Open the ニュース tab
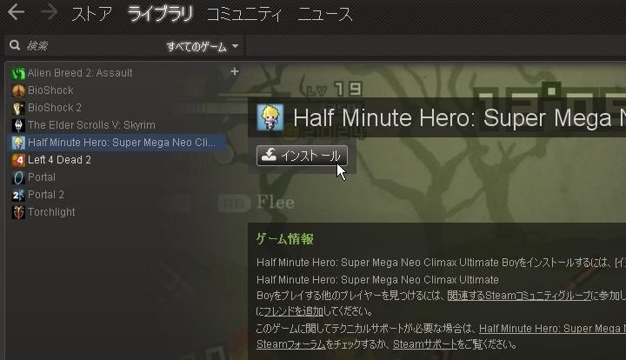The image size is (626, 360). pos(325,15)
